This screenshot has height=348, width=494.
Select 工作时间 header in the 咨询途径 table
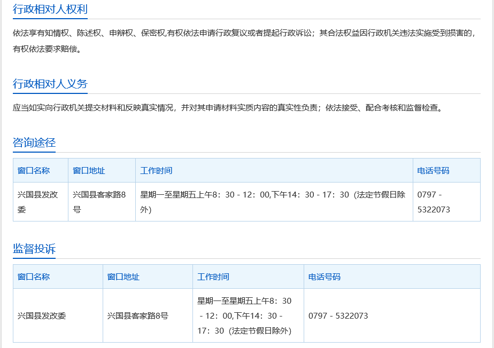point(156,170)
